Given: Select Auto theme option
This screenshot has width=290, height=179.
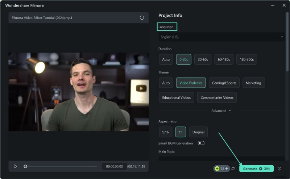Looking at the screenshot, I should [x=166, y=83].
